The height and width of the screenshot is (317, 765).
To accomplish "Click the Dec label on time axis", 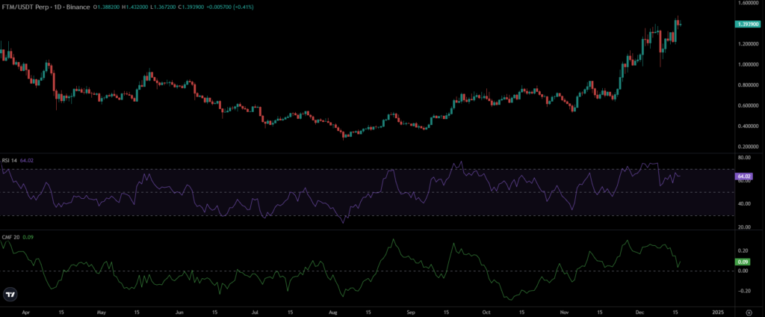I will pyautogui.click(x=640, y=311).
